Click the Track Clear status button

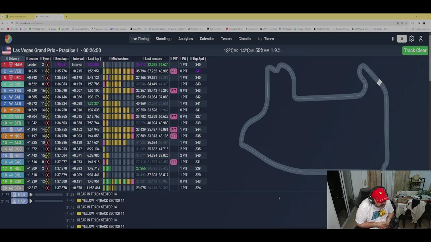(415, 50)
